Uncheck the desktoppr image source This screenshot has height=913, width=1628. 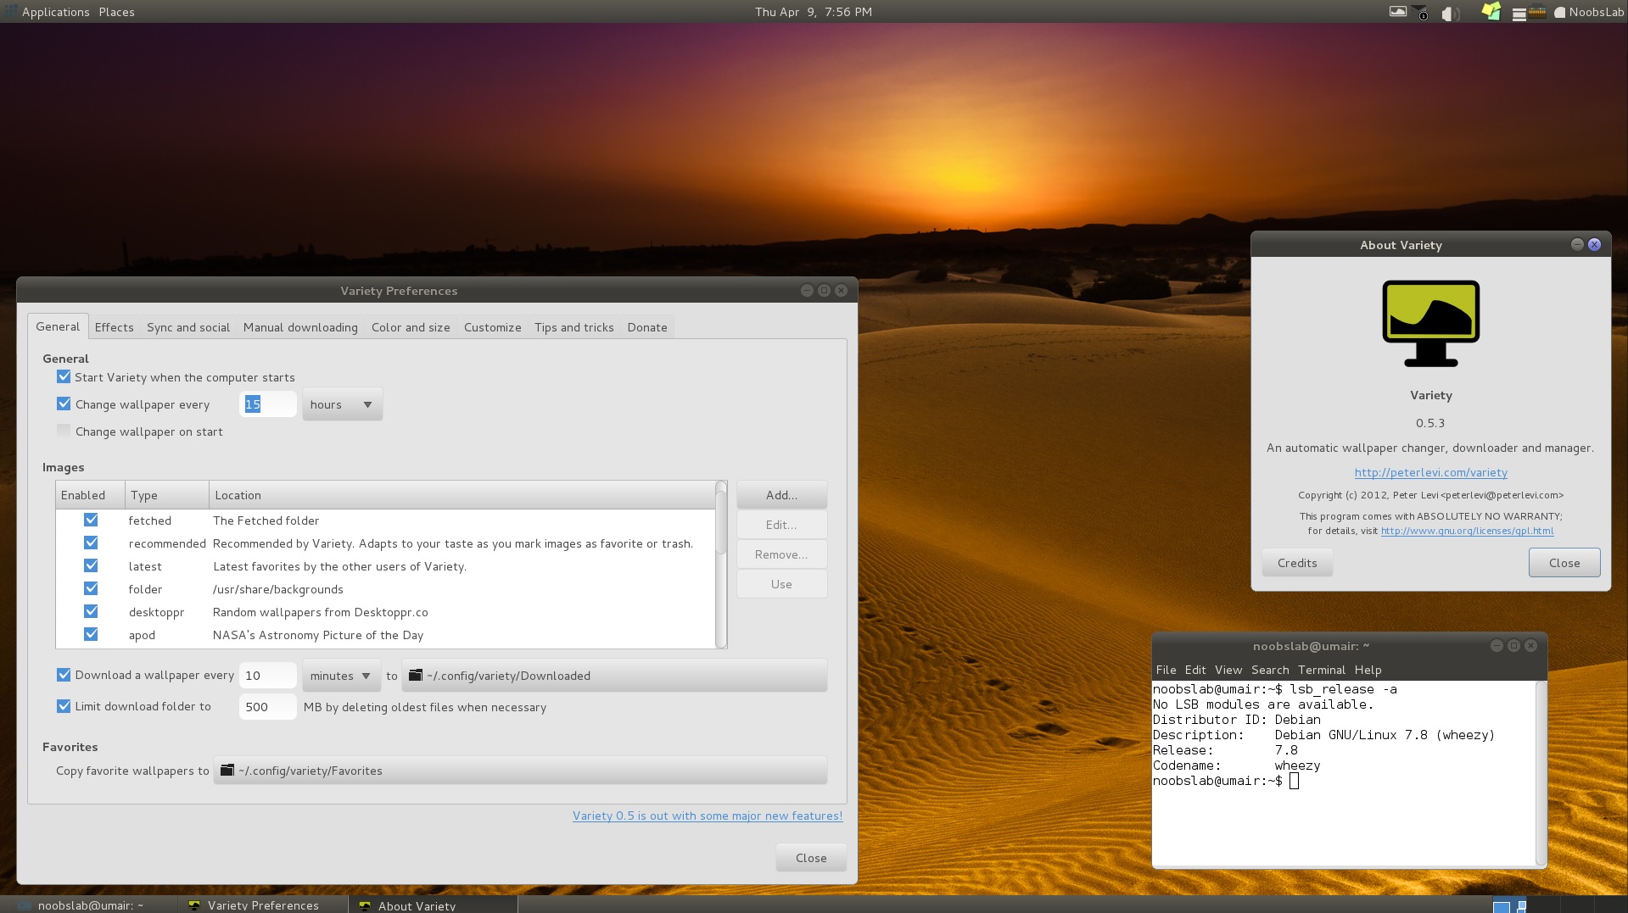(x=91, y=612)
